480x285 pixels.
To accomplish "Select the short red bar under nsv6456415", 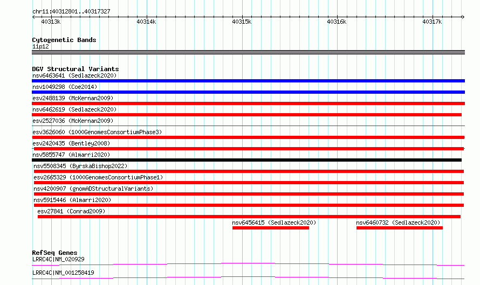I will pos(271,228).
